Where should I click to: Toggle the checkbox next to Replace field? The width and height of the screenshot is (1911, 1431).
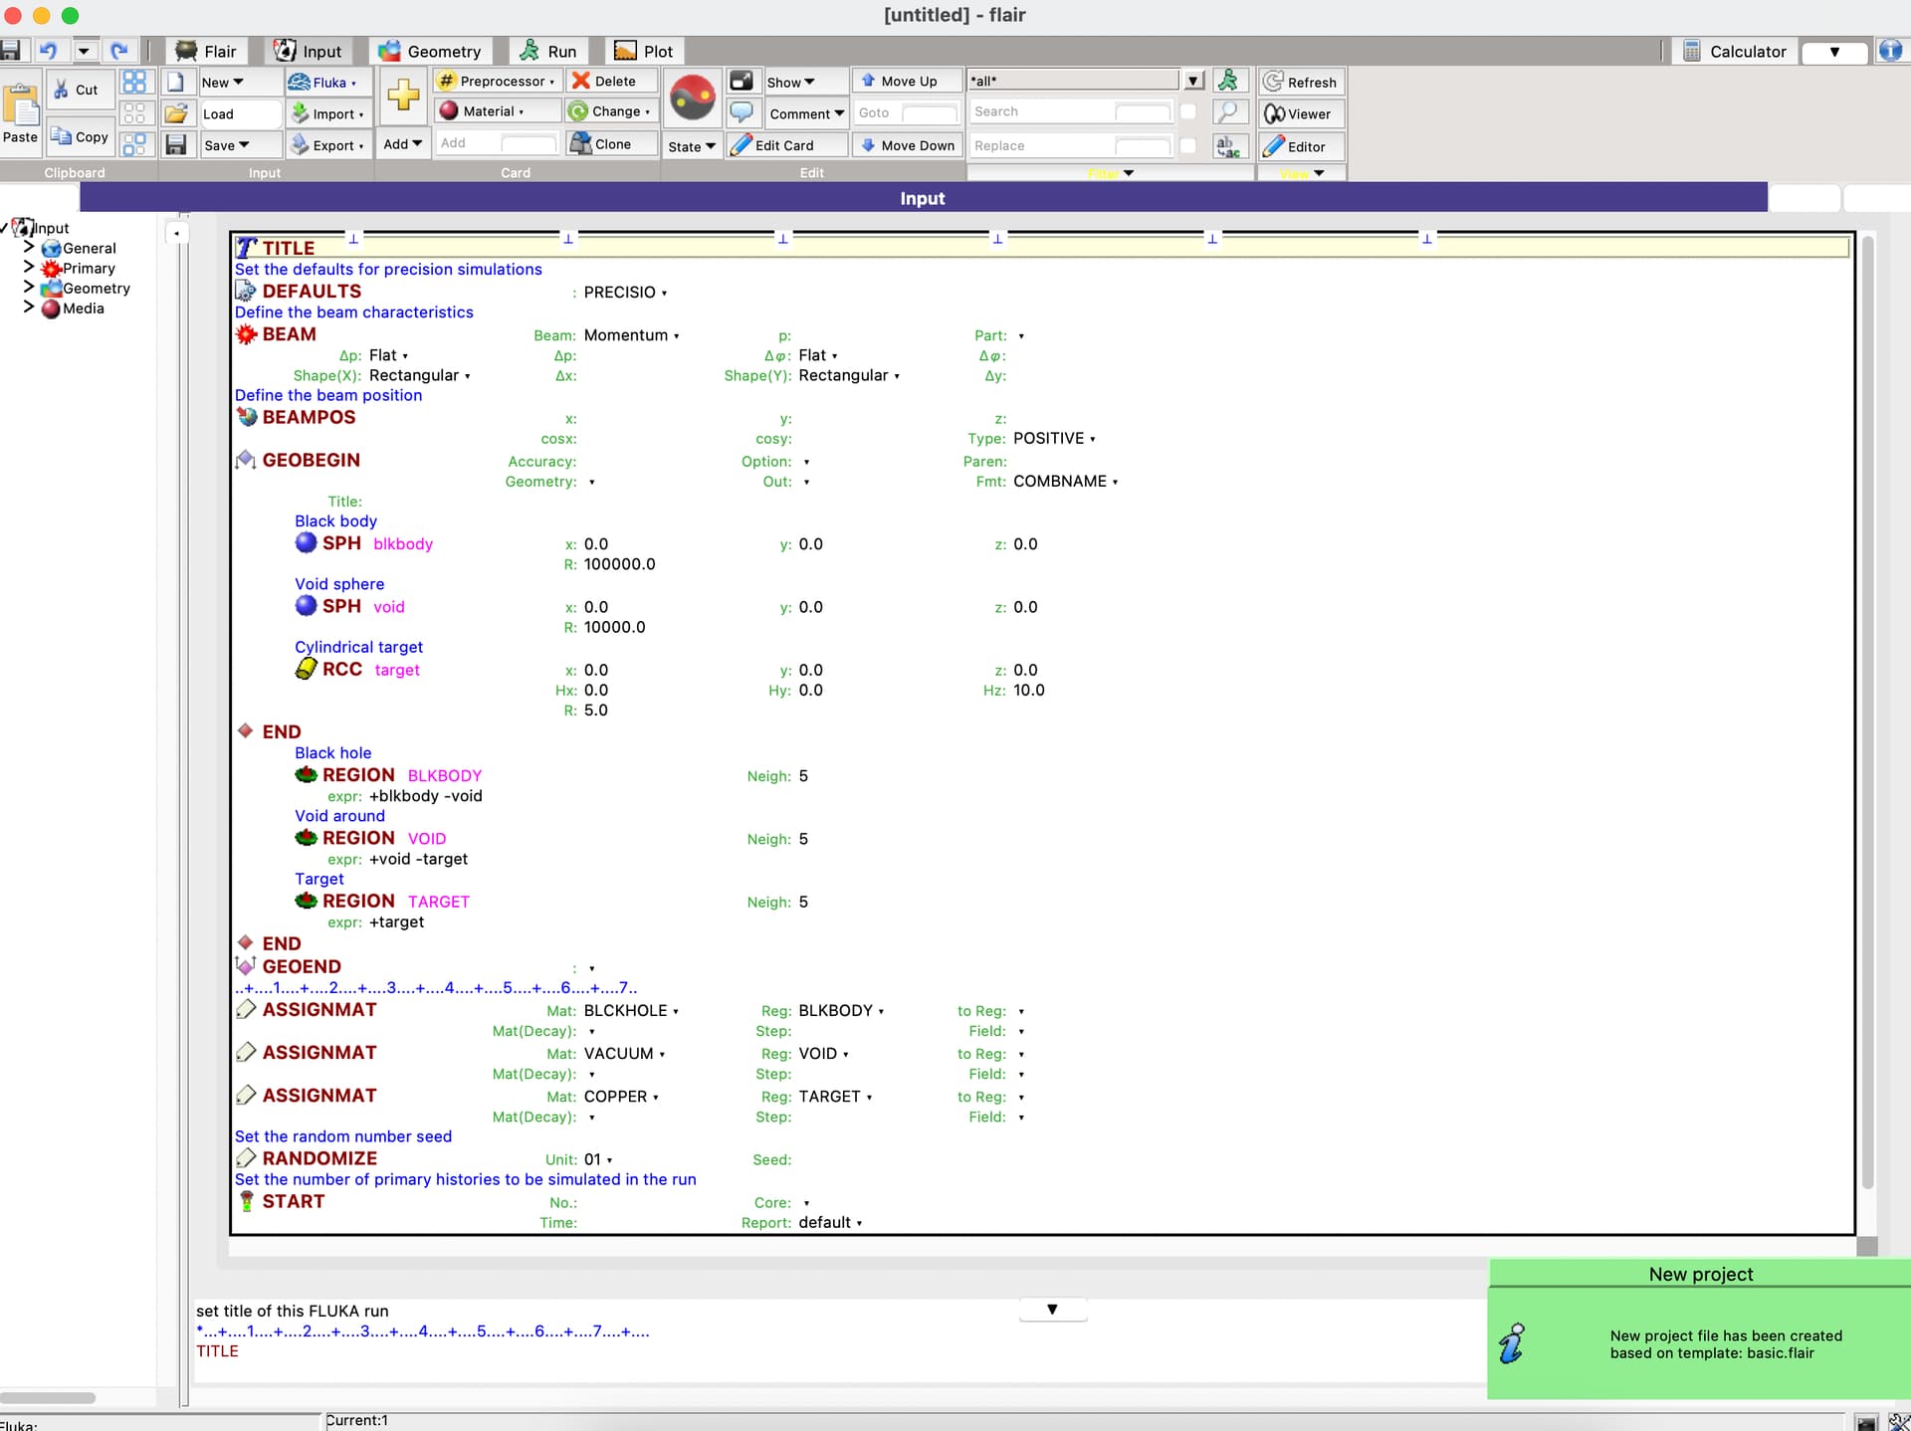point(1188,145)
